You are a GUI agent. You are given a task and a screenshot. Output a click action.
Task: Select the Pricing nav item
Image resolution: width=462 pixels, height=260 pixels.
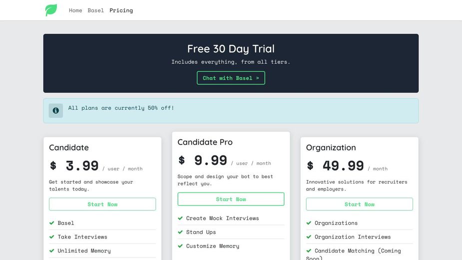pos(121,10)
